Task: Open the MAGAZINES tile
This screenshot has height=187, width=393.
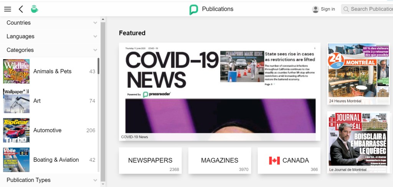Action: pyautogui.click(x=220, y=161)
